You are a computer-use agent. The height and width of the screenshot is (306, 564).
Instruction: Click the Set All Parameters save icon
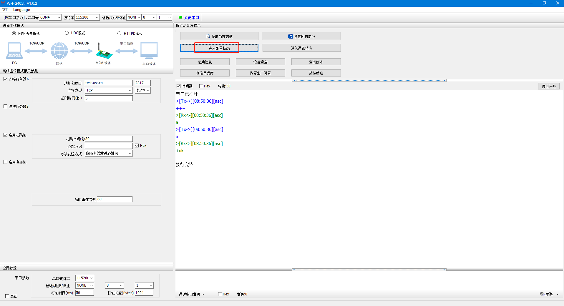tap(290, 36)
